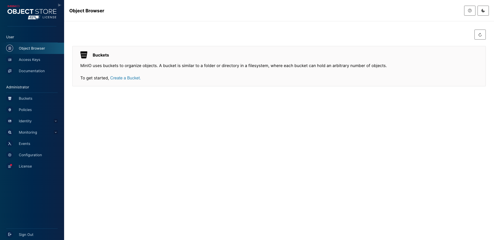This screenshot has height=240, width=494.
Task: Click the Access Keys sidebar icon
Action: [x=10, y=60]
